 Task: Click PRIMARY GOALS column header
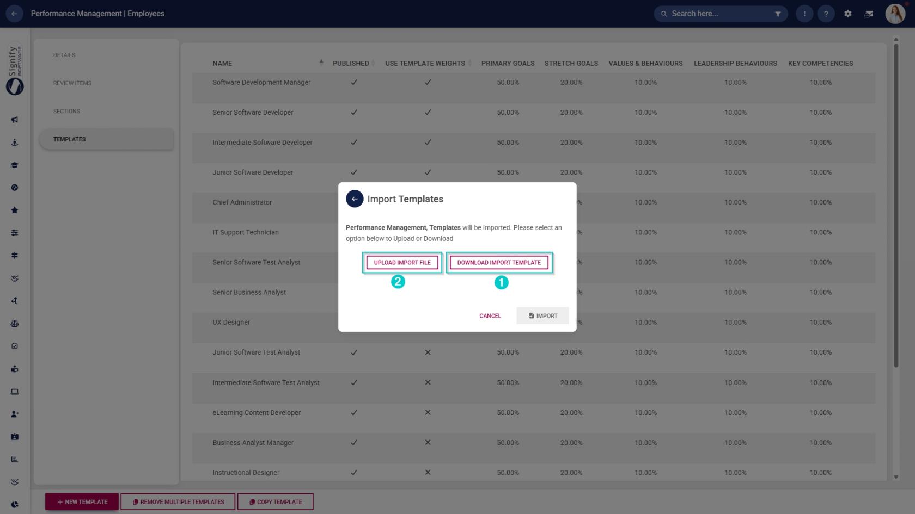(508, 63)
